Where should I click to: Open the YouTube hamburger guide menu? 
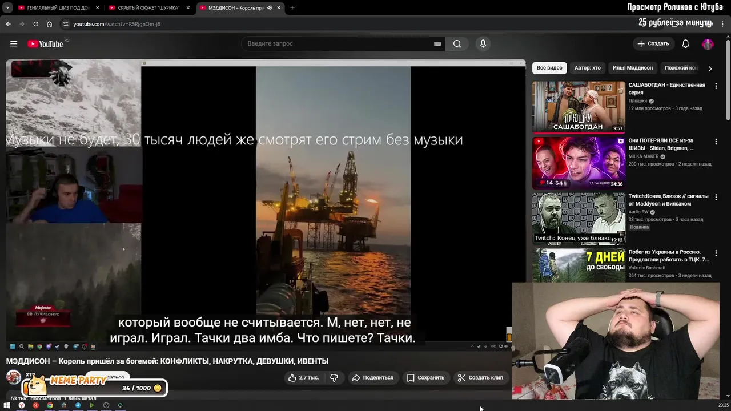pyautogui.click(x=14, y=43)
